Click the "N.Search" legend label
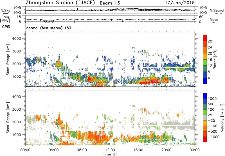 (217, 10)
